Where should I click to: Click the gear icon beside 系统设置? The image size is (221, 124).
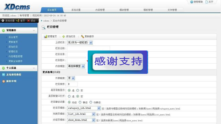(x=3, y=21)
